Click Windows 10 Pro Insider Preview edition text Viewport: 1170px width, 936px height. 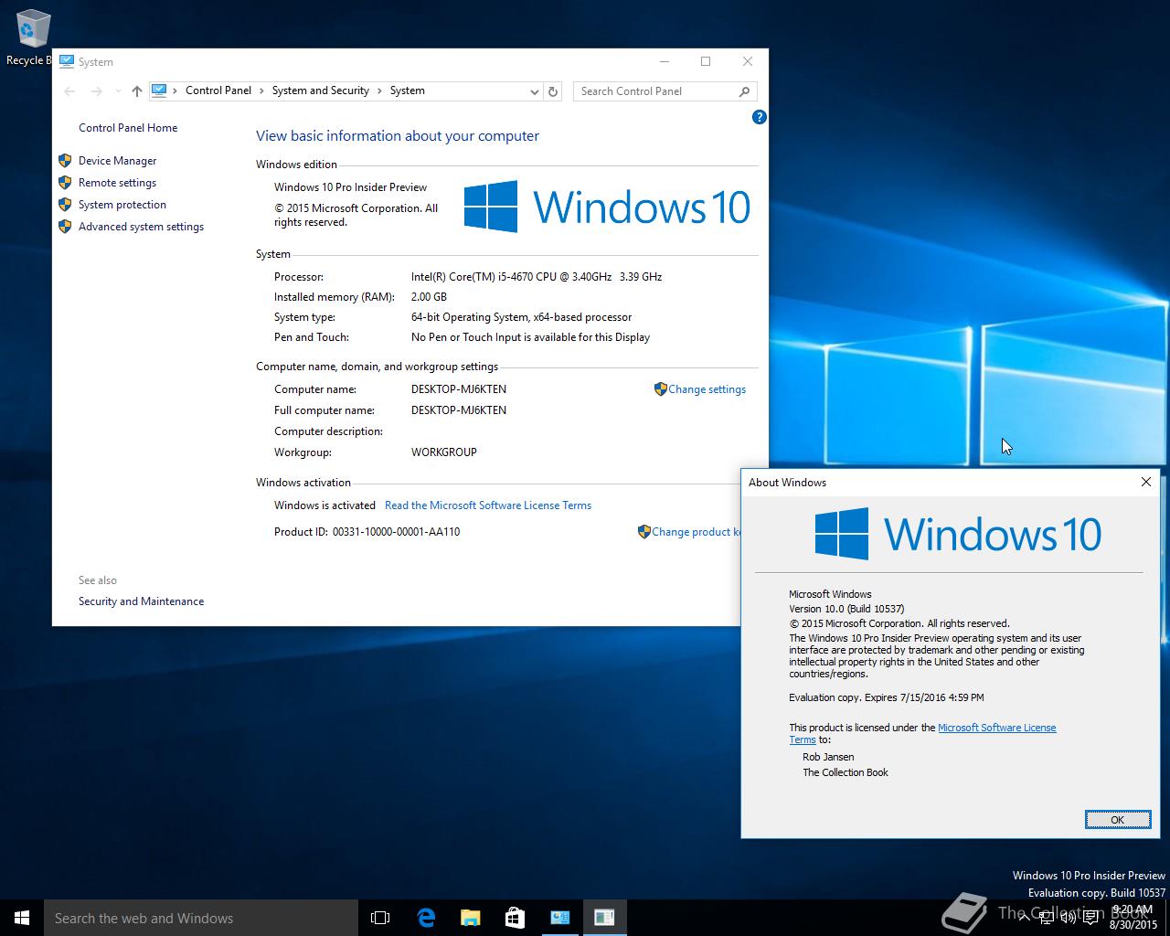click(350, 187)
